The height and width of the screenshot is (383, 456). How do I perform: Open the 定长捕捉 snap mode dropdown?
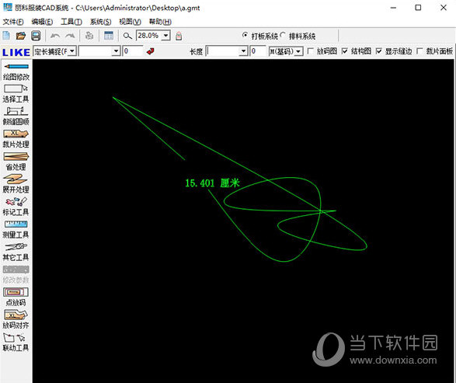(x=72, y=51)
